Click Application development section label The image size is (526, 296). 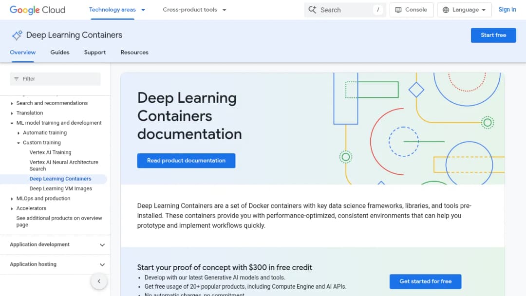pyautogui.click(x=39, y=244)
